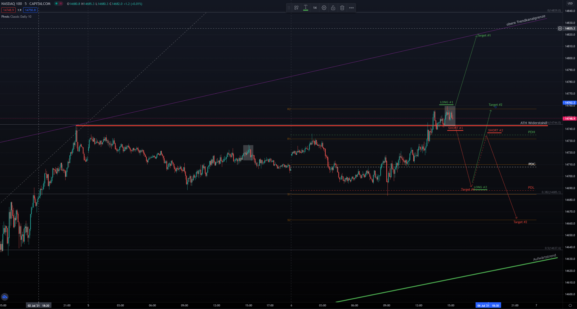Image resolution: width=577 pixels, height=309 pixels.
Task: Select the Pivots Classic Daily indicator
Action: 16,17
